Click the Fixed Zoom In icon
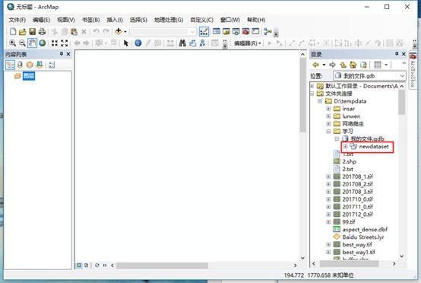This screenshot has width=421, height=283. (55, 43)
